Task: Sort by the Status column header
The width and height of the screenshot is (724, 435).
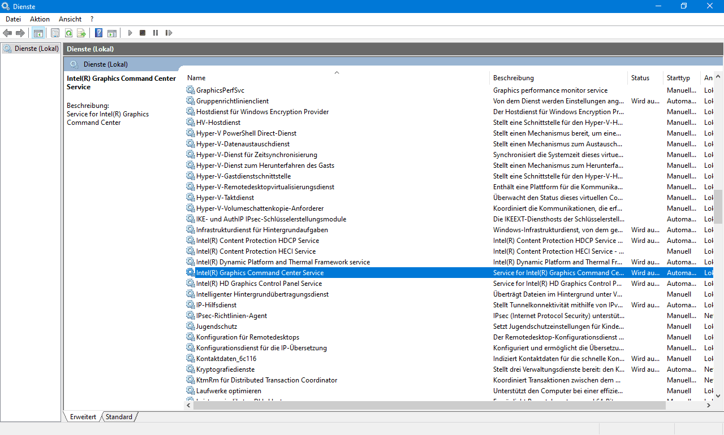Action: tap(645, 78)
